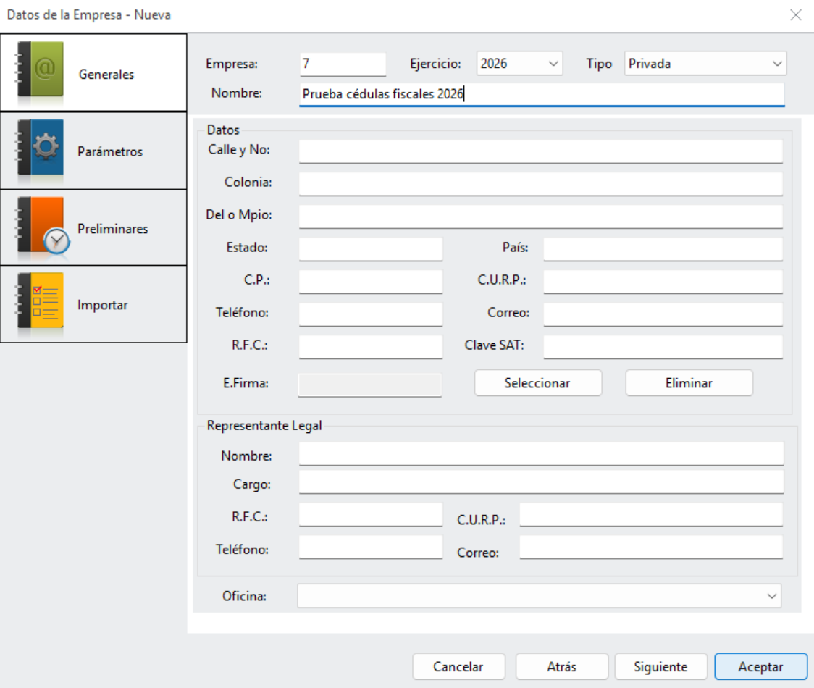Viewport: 814px width, 688px height.
Task: Click the Calle y No field
Action: click(540, 151)
